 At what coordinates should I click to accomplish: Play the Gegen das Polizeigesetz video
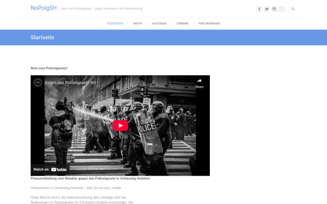120,126
